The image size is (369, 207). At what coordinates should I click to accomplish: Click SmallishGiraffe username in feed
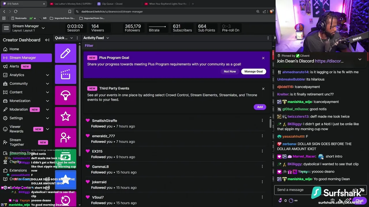click(x=104, y=120)
